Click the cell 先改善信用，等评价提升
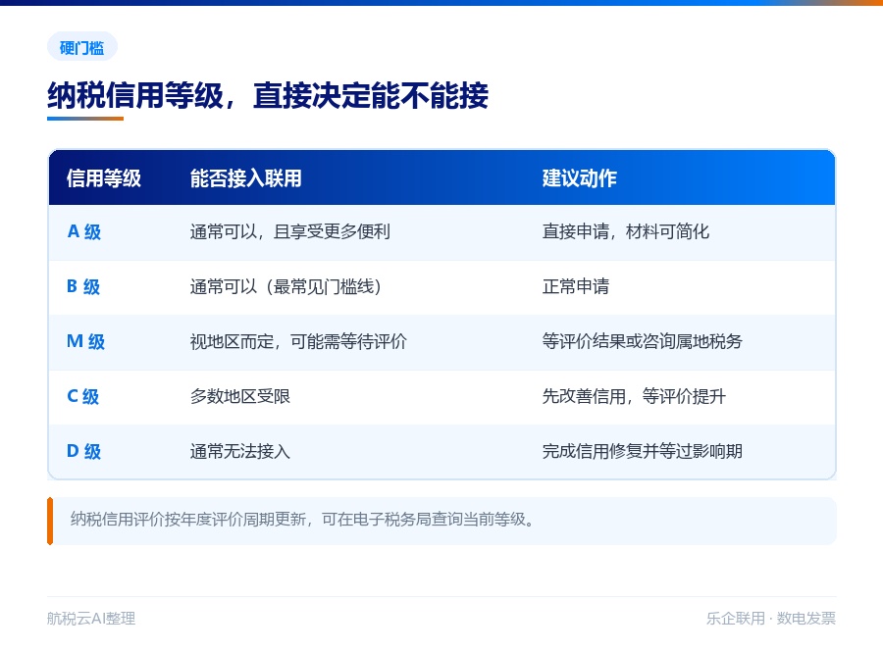This screenshot has width=883, height=651. [634, 396]
